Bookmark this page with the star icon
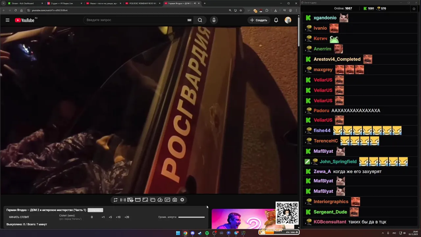The width and height of the screenshot is (421, 237). [x=241, y=10]
